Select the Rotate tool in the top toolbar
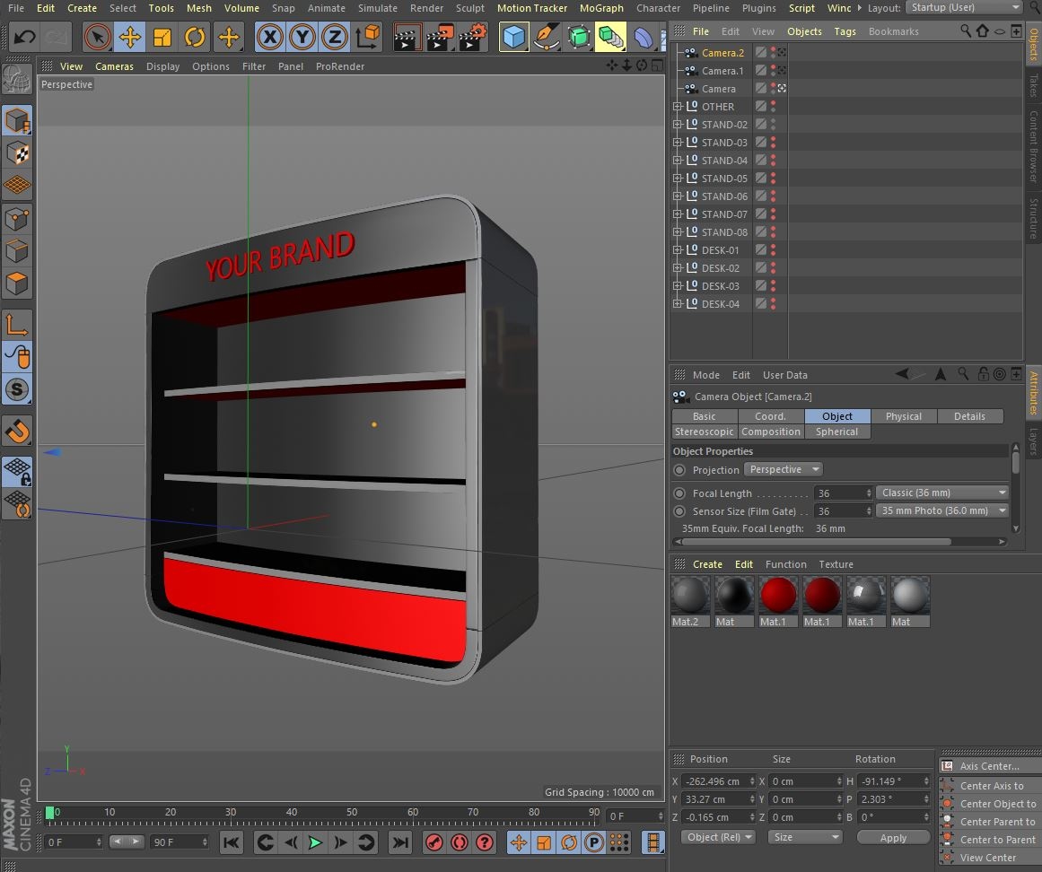 click(195, 38)
